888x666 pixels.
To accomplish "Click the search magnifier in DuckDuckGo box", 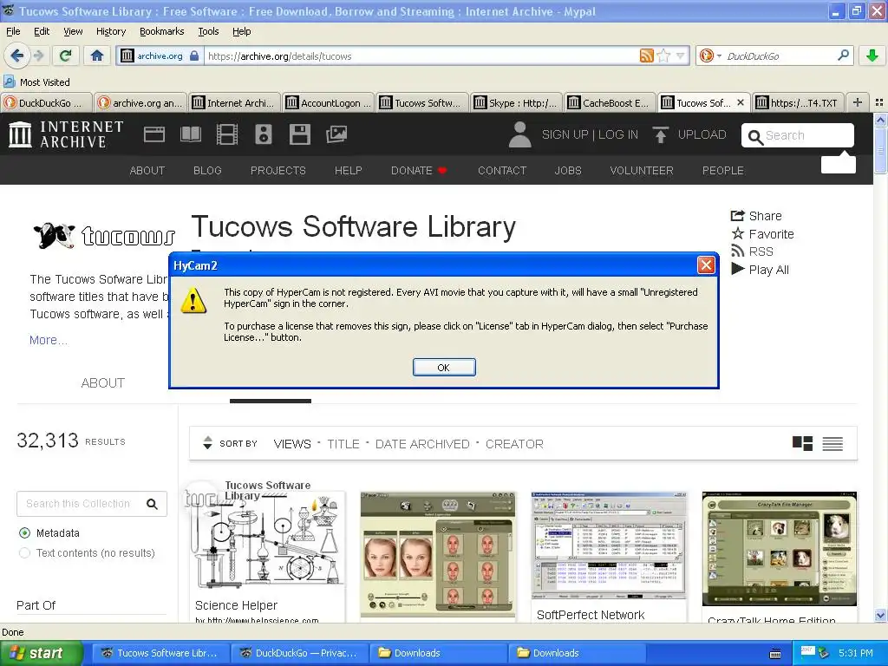I will pyautogui.click(x=843, y=55).
